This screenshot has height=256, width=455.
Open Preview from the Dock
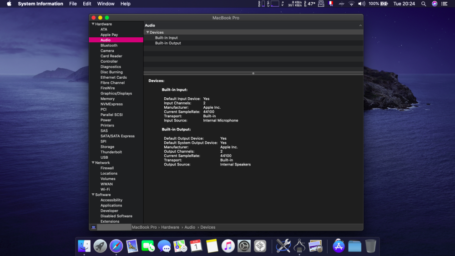click(x=315, y=246)
